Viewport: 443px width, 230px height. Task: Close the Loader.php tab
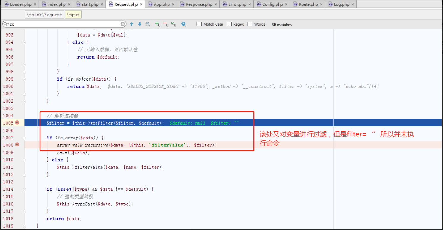click(x=35, y=4)
